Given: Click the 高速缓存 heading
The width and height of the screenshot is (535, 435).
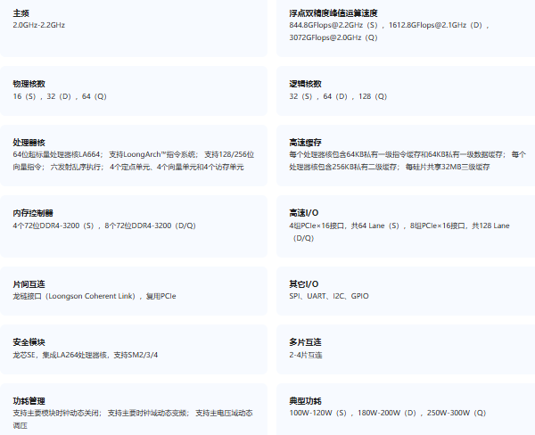Looking at the screenshot, I should pyautogui.click(x=306, y=142).
